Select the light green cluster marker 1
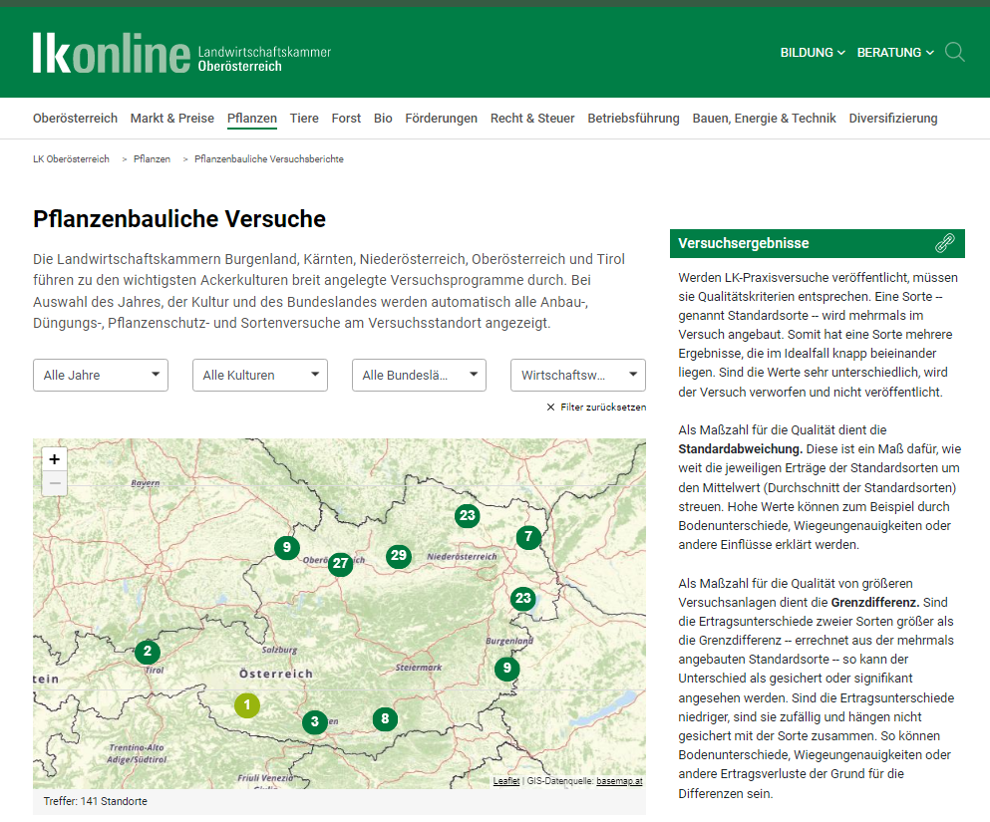The width and height of the screenshot is (990, 822). tap(247, 705)
